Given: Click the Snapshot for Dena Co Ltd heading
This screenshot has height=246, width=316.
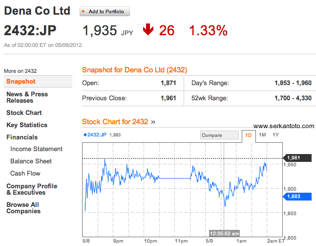Looking at the screenshot, I should click(x=134, y=70).
